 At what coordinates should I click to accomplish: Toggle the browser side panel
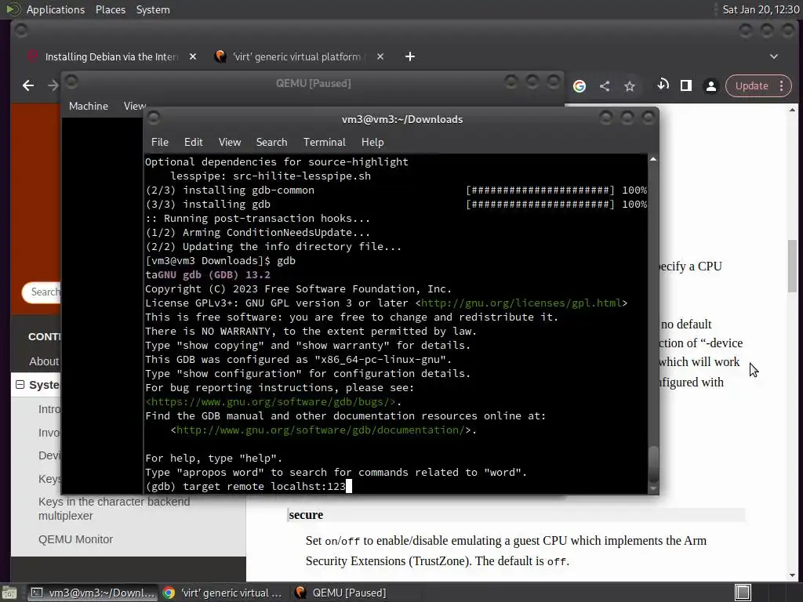tap(685, 85)
